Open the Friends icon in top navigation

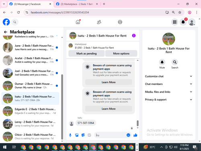point(99,22)
